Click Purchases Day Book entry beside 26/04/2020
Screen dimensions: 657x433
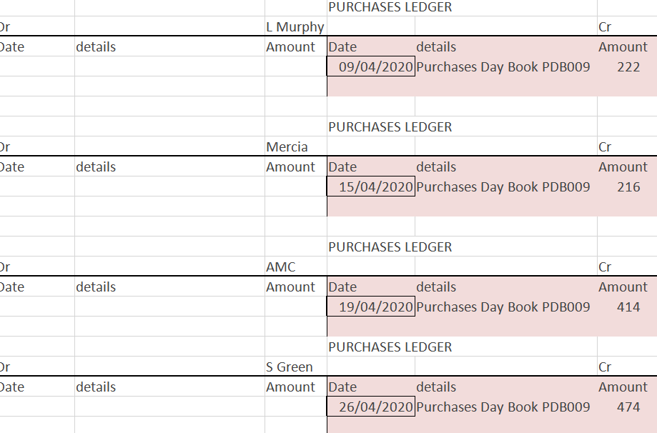(x=503, y=407)
